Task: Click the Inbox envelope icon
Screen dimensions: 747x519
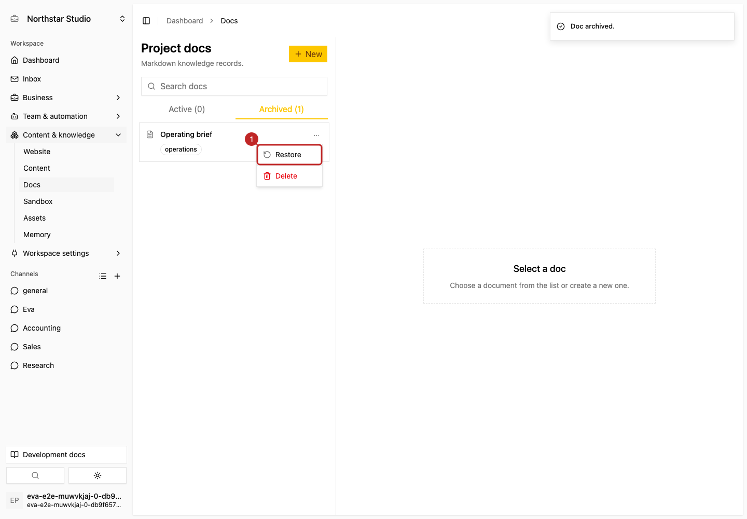Action: pos(15,79)
